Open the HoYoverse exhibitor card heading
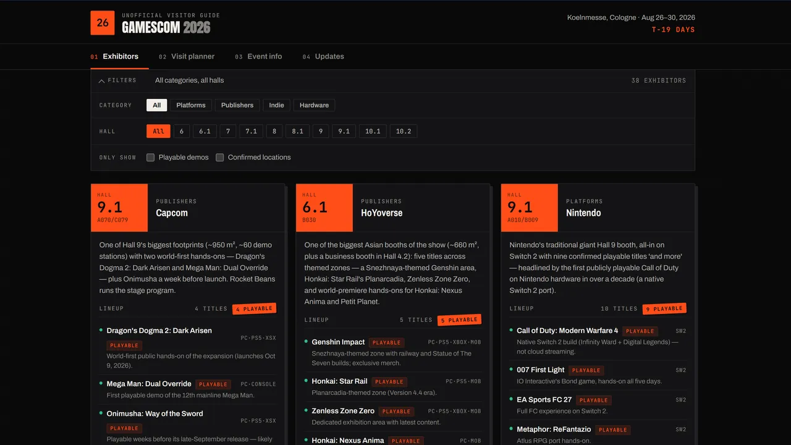The image size is (791, 445). coord(381,213)
